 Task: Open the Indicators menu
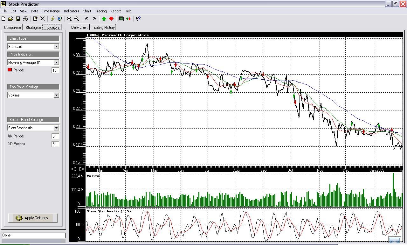pyautogui.click(x=71, y=11)
